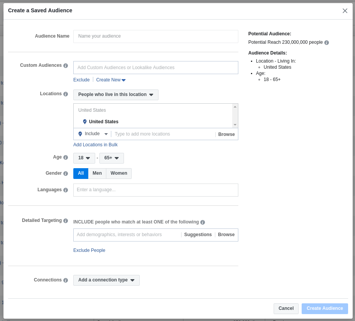The image size is (355, 321).
Task: Click the Gender info icon
Action: pos(66,174)
